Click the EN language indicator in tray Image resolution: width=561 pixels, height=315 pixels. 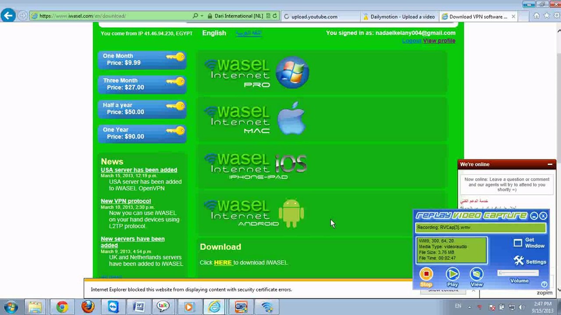click(x=458, y=306)
